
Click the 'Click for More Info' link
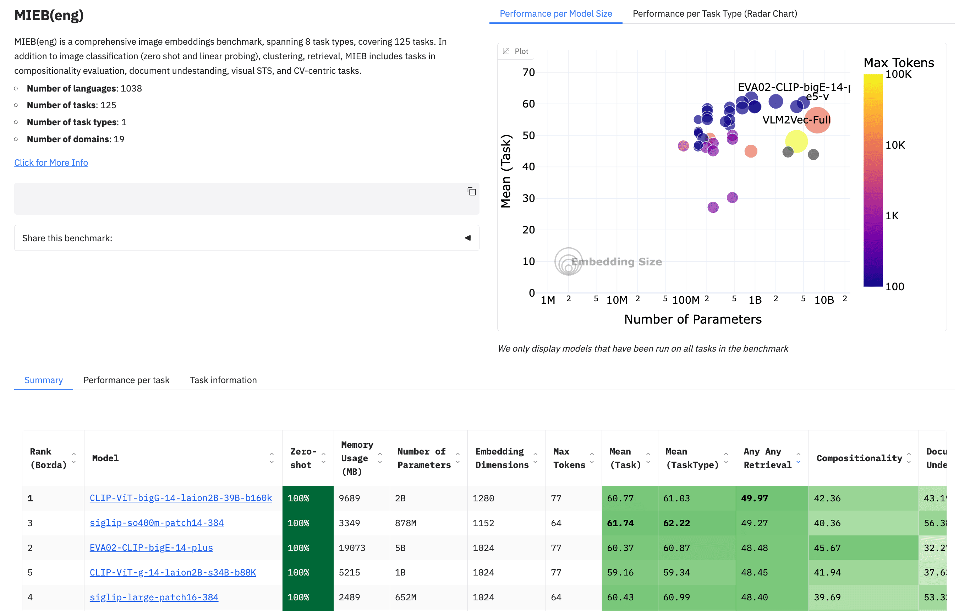click(x=51, y=163)
